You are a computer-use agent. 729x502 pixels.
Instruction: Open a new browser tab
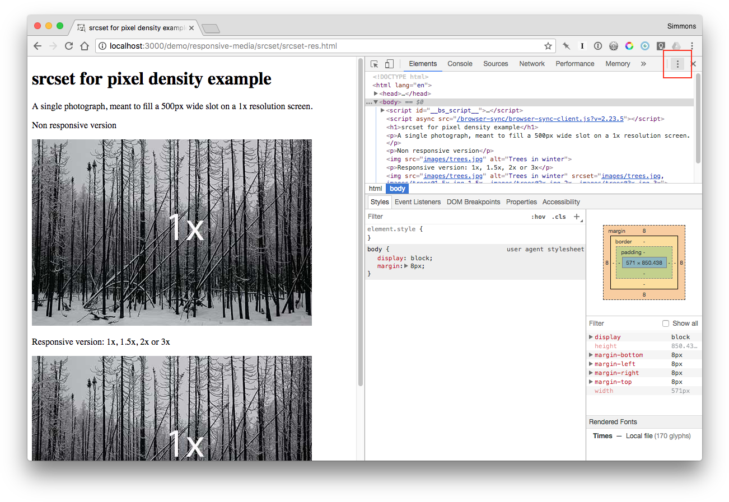pyautogui.click(x=211, y=28)
